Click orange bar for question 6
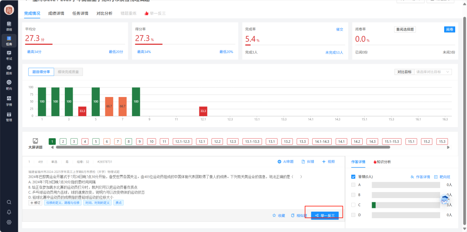The height and width of the screenshot is (232, 467). [x=109, y=106]
